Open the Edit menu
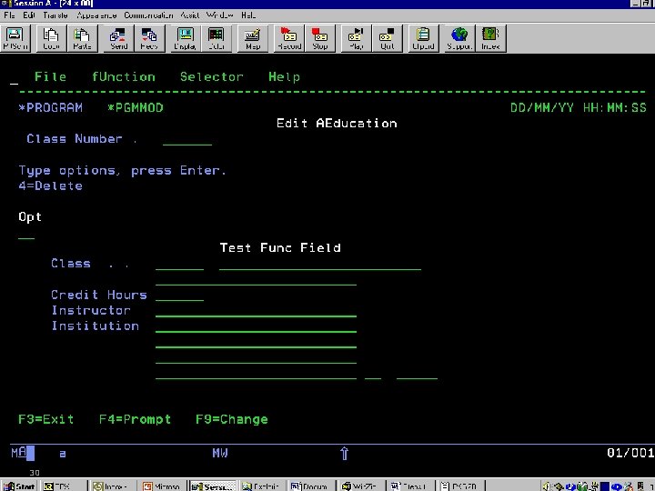655x491 pixels. pyautogui.click(x=29, y=15)
